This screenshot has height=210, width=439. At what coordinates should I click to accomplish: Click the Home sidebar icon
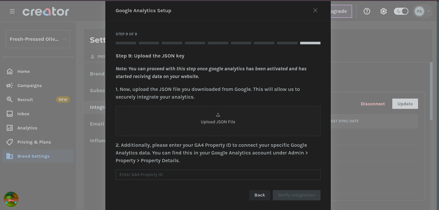pyautogui.click(x=10, y=71)
